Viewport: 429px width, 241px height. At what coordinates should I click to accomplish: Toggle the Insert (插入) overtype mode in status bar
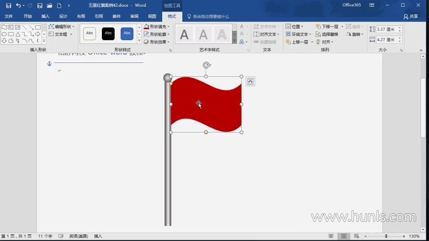[x=98, y=236]
